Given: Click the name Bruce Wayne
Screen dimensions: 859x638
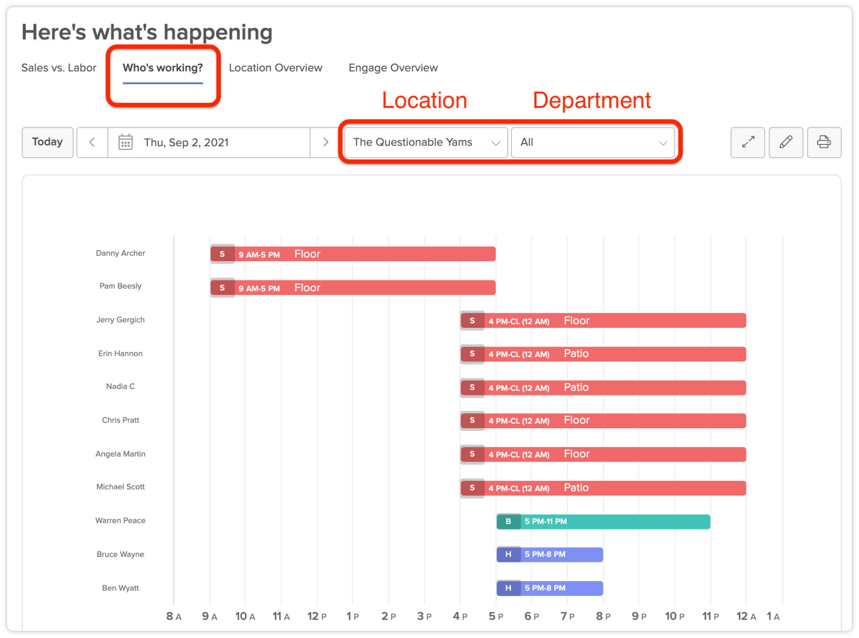Looking at the screenshot, I should point(120,554).
